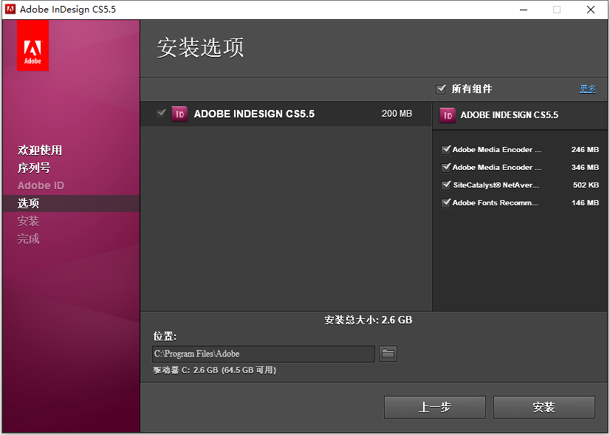610x435 pixels.
Task: Toggle the Adobe InDesign CS5.5 product checkbox
Action: pos(161,114)
